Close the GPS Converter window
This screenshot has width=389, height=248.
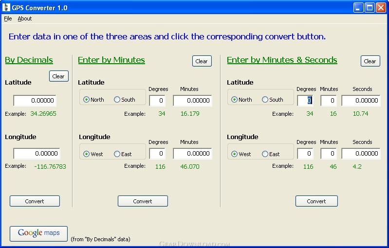[381, 8]
